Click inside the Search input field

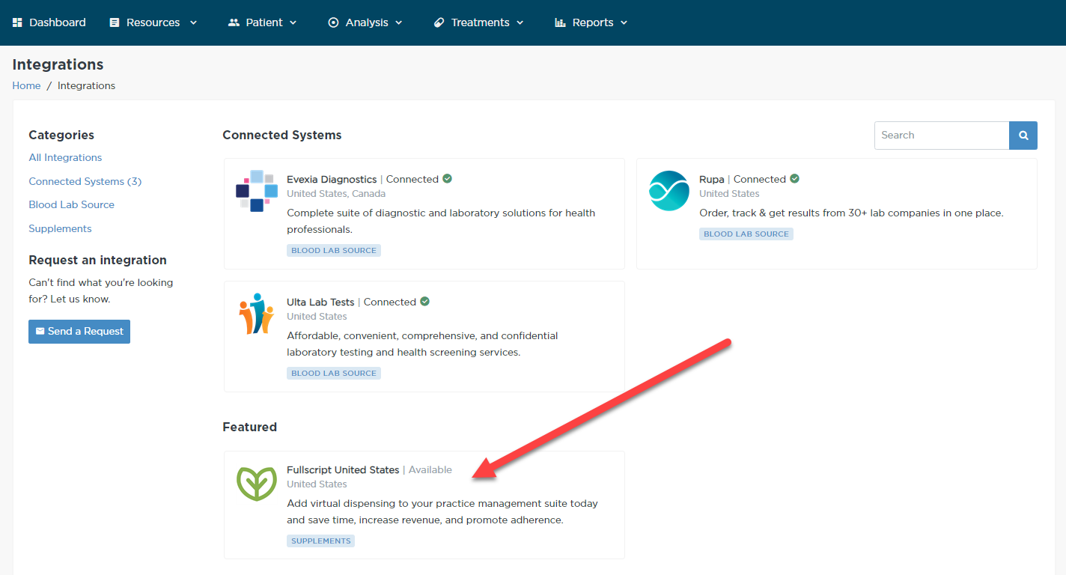pos(941,135)
